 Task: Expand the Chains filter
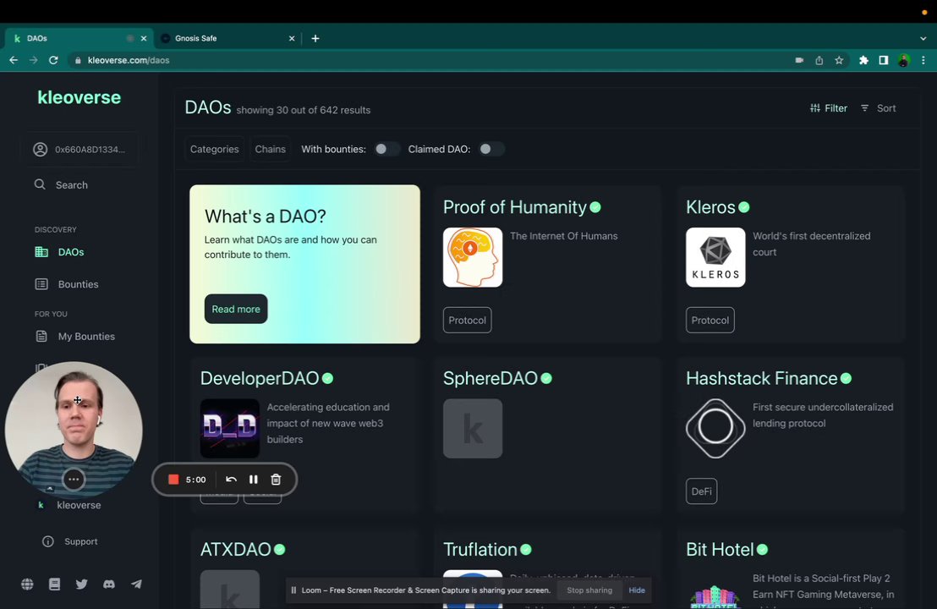270,150
